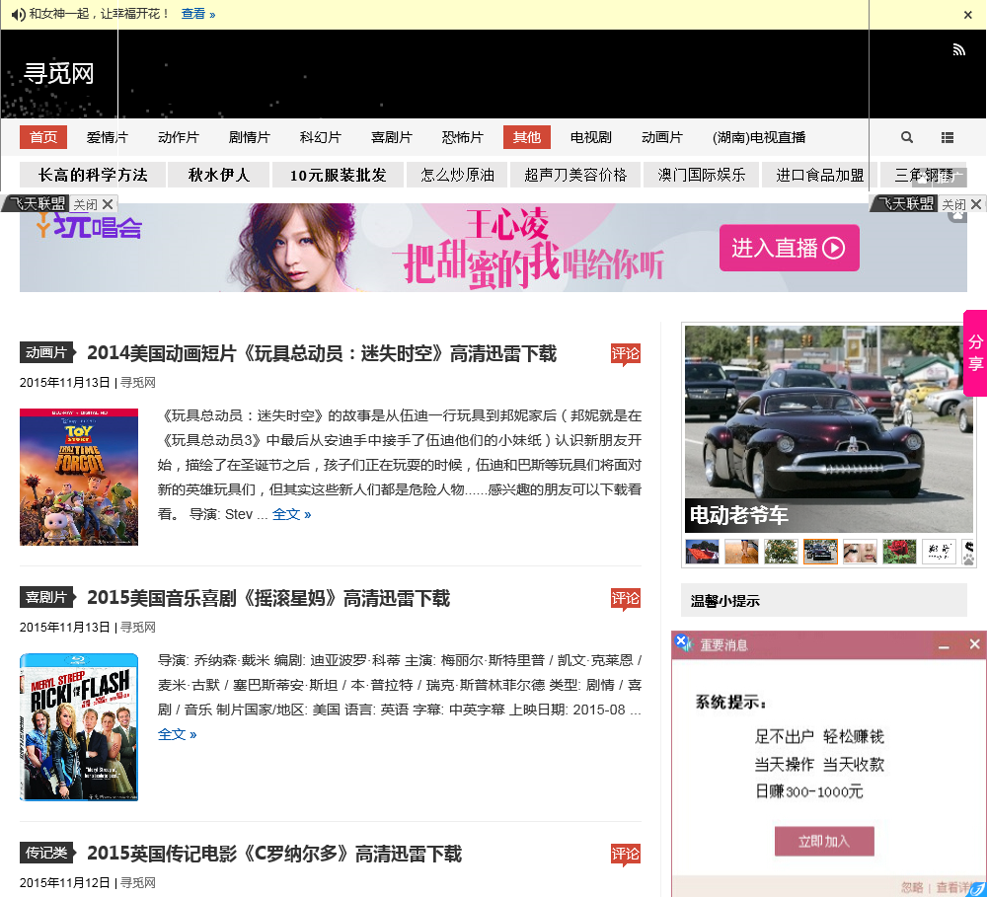This screenshot has width=987, height=897.
Task: Open post title 摇滚星妈 高清迅雷下载
Action: point(268,598)
